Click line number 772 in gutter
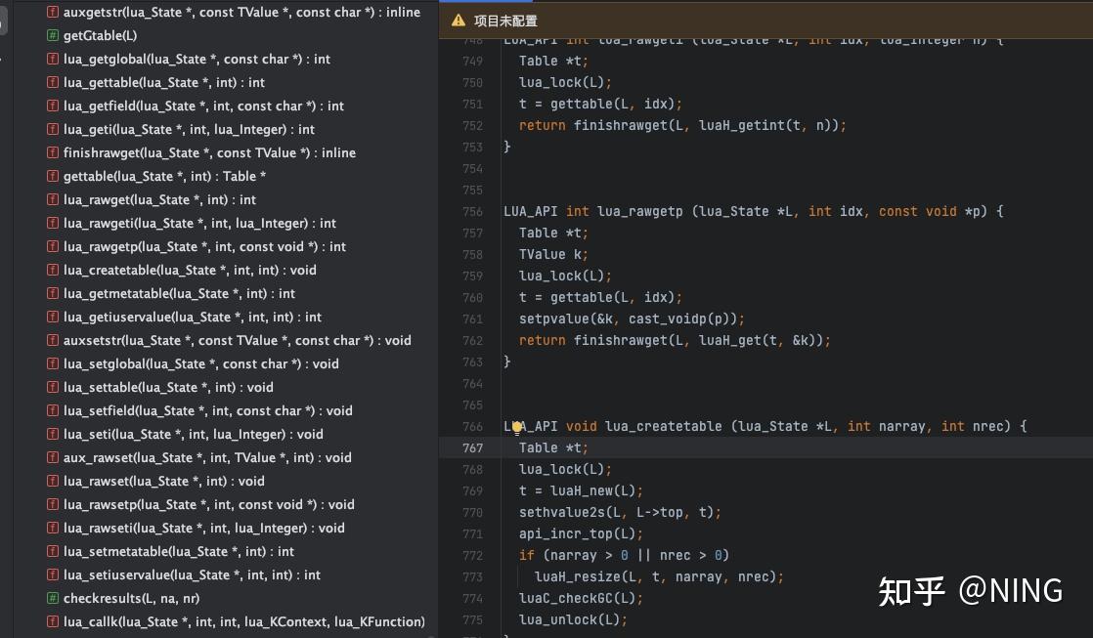 tap(472, 556)
